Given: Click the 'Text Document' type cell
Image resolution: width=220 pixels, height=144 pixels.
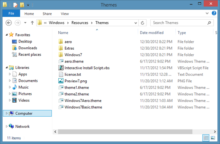Looking at the screenshot, I should [190, 74].
